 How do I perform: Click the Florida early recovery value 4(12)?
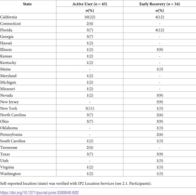click(x=160, y=30)
